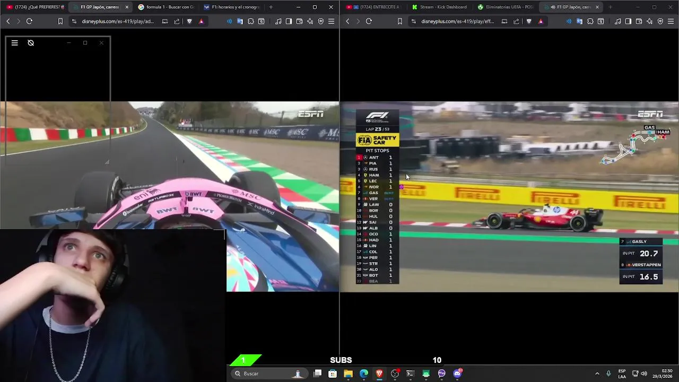Viewport: 679px width, 382px height.
Task: Click the microphone icon in system tray
Action: pos(608,374)
